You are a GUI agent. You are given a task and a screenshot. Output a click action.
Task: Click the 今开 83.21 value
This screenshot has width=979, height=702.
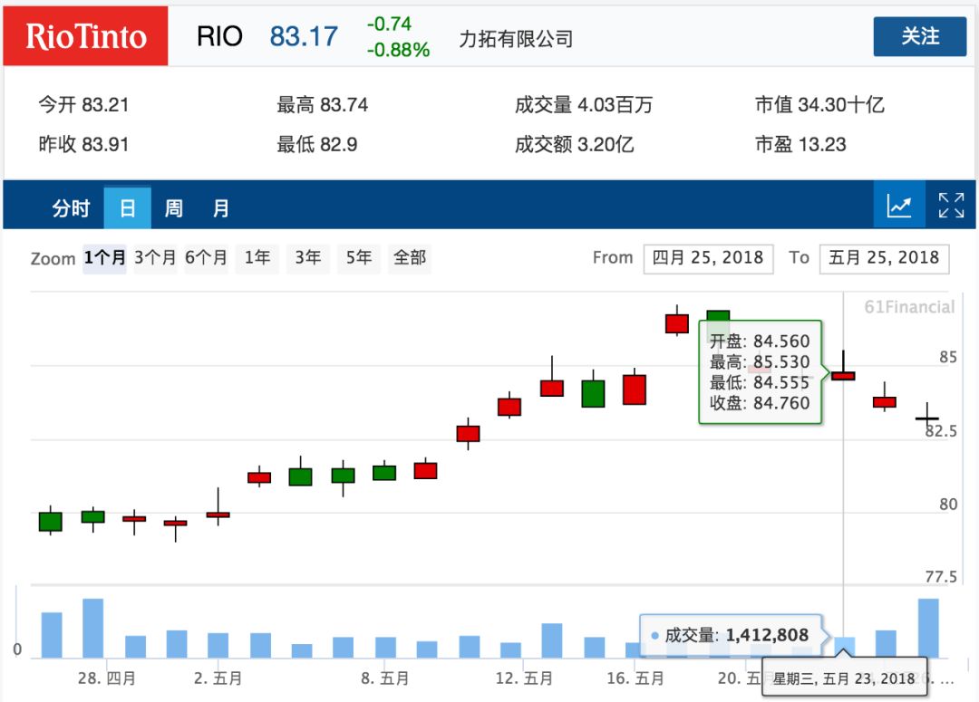pyautogui.click(x=83, y=104)
